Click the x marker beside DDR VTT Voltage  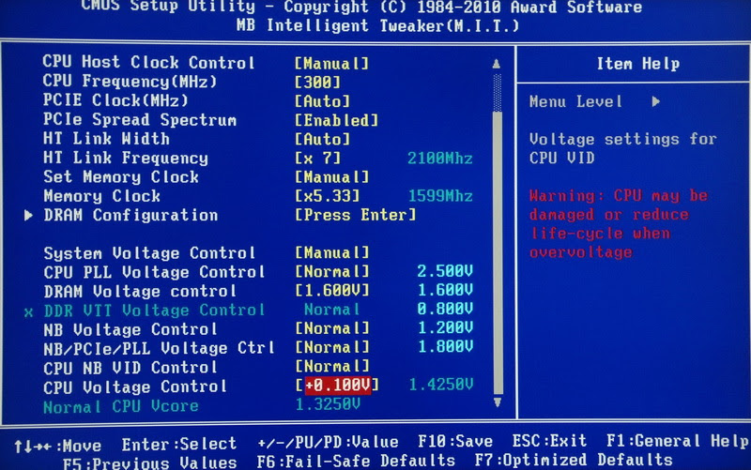coord(29,312)
